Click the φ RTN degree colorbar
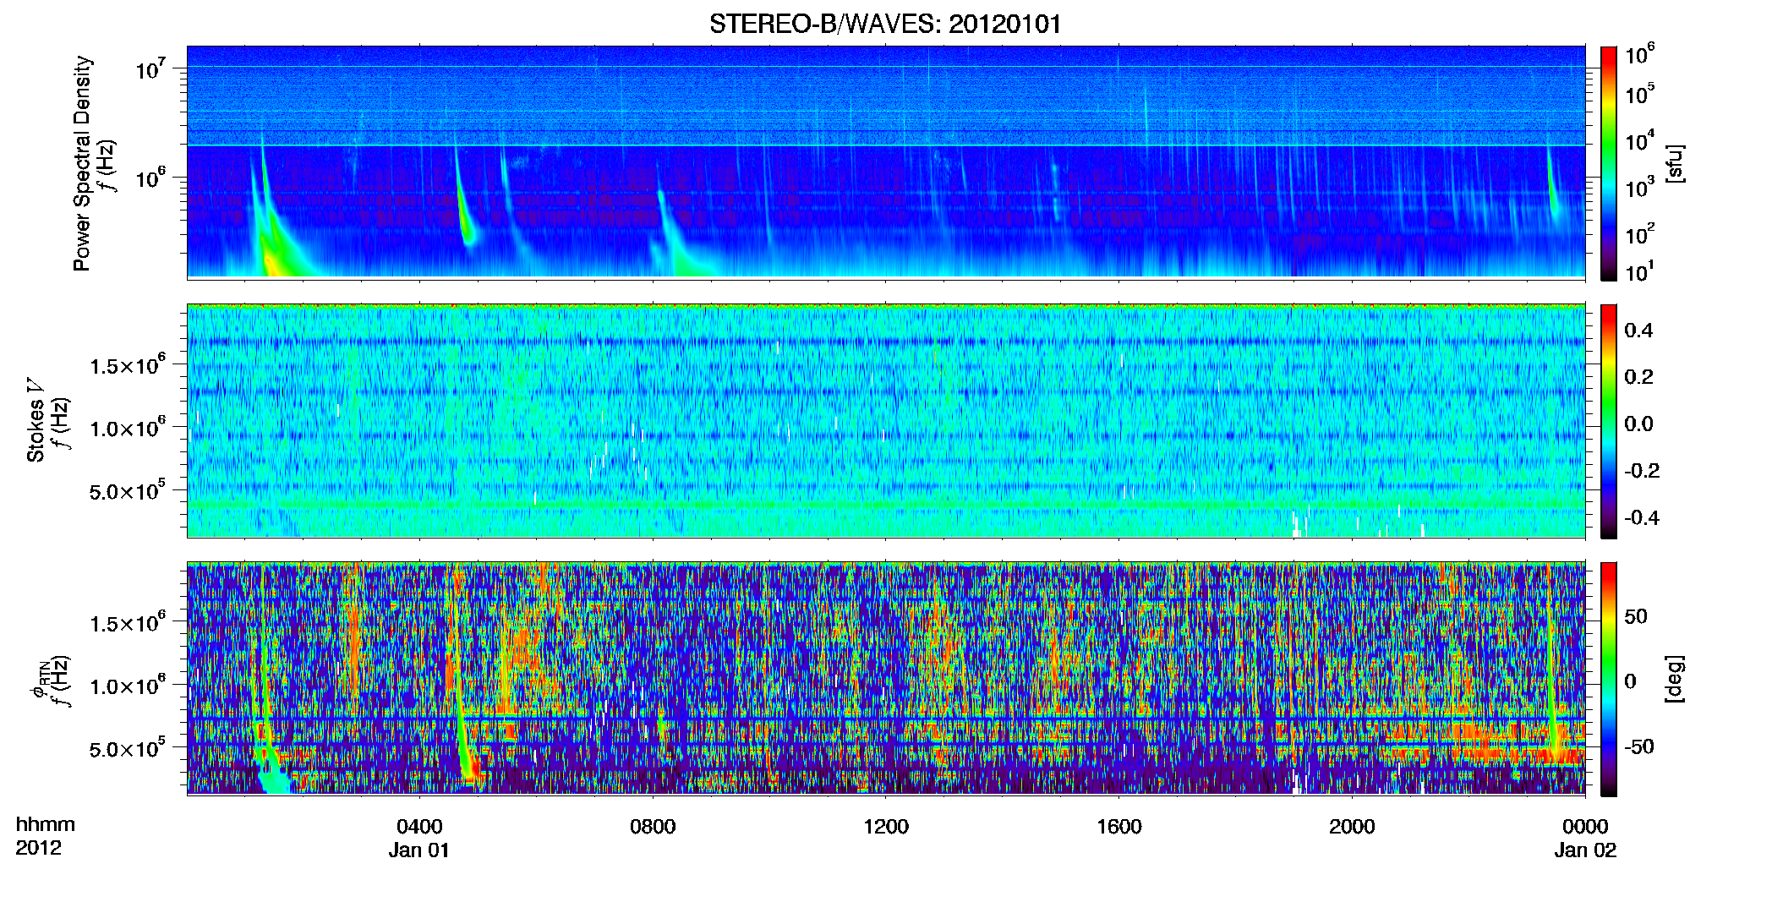 (x=1609, y=679)
